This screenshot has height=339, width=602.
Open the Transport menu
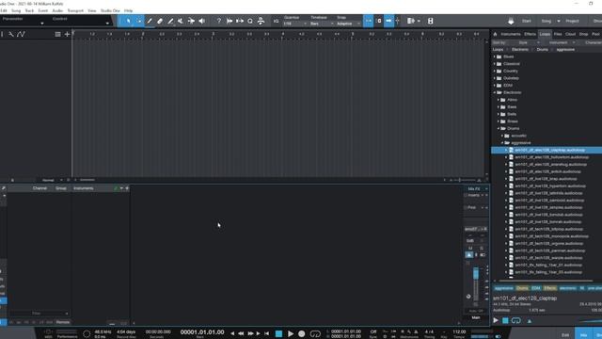click(75, 10)
